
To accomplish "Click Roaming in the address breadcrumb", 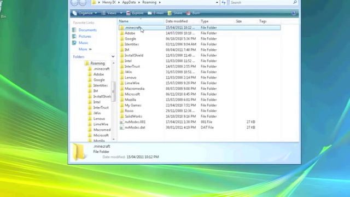I will [x=149, y=2].
